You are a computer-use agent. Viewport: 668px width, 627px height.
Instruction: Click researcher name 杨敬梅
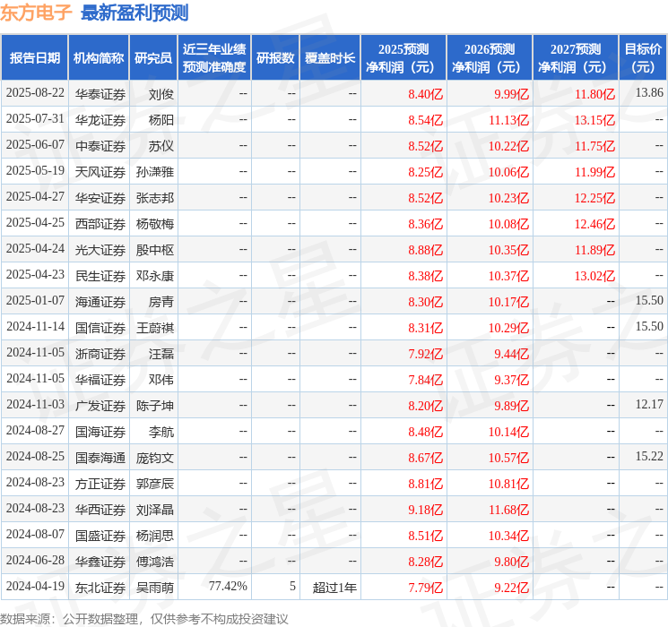(x=155, y=224)
